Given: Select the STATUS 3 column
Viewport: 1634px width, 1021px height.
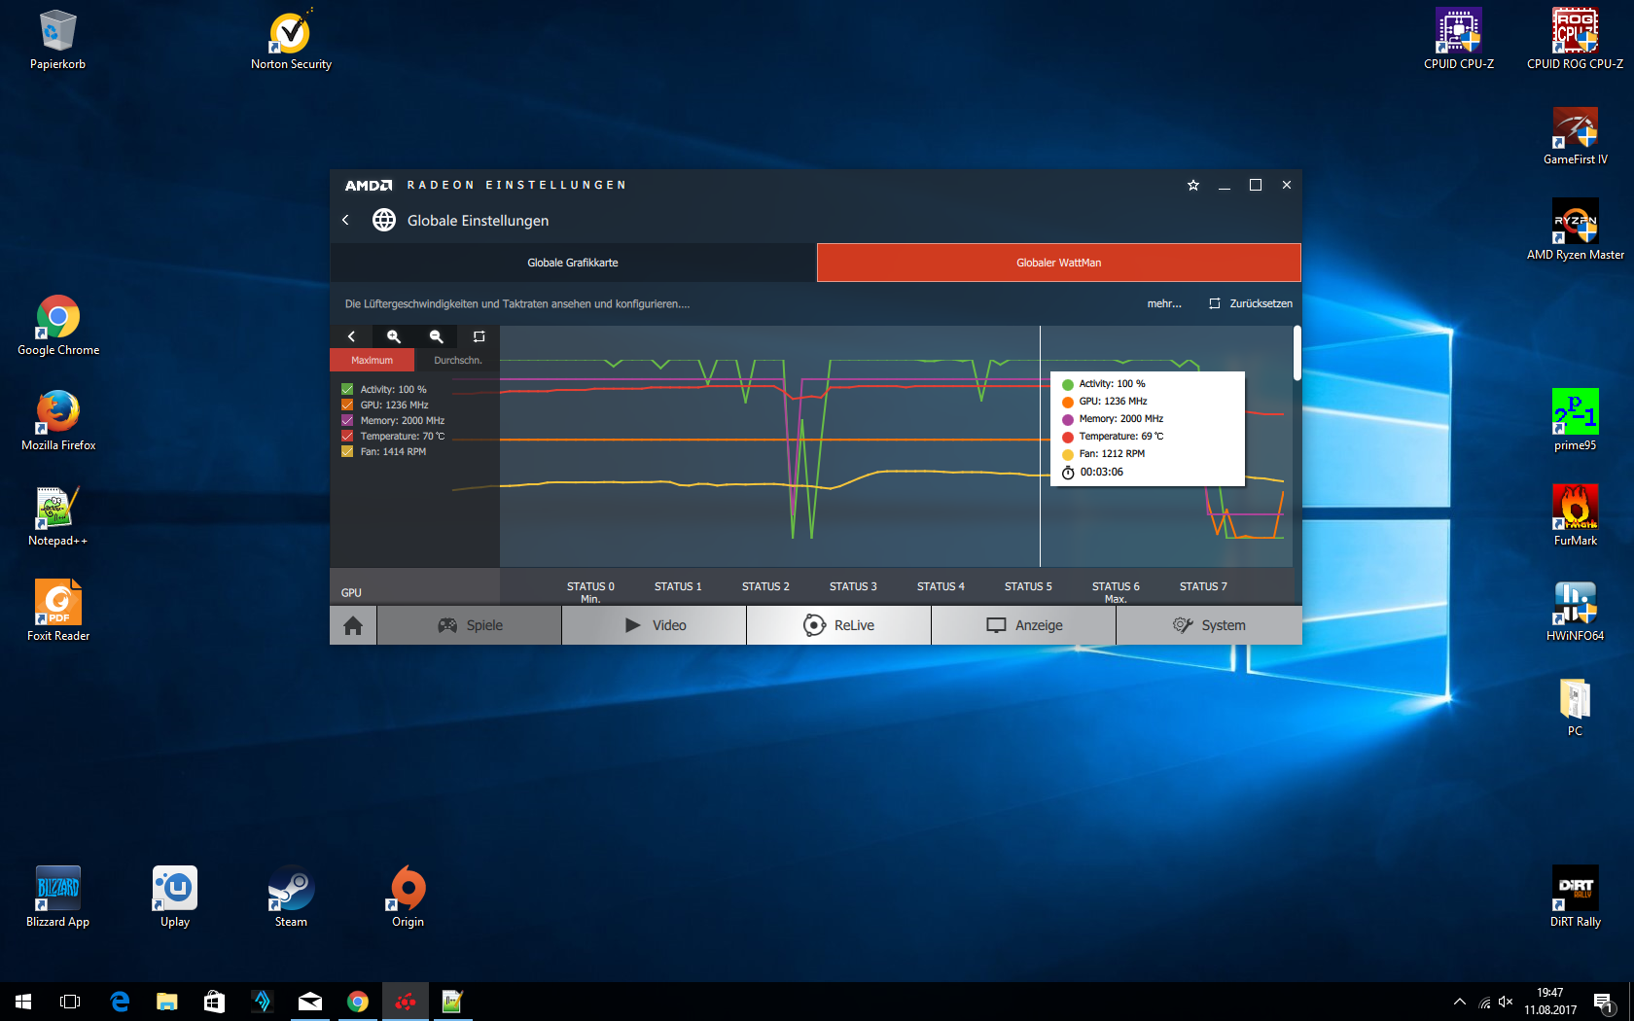Looking at the screenshot, I should 853,586.
